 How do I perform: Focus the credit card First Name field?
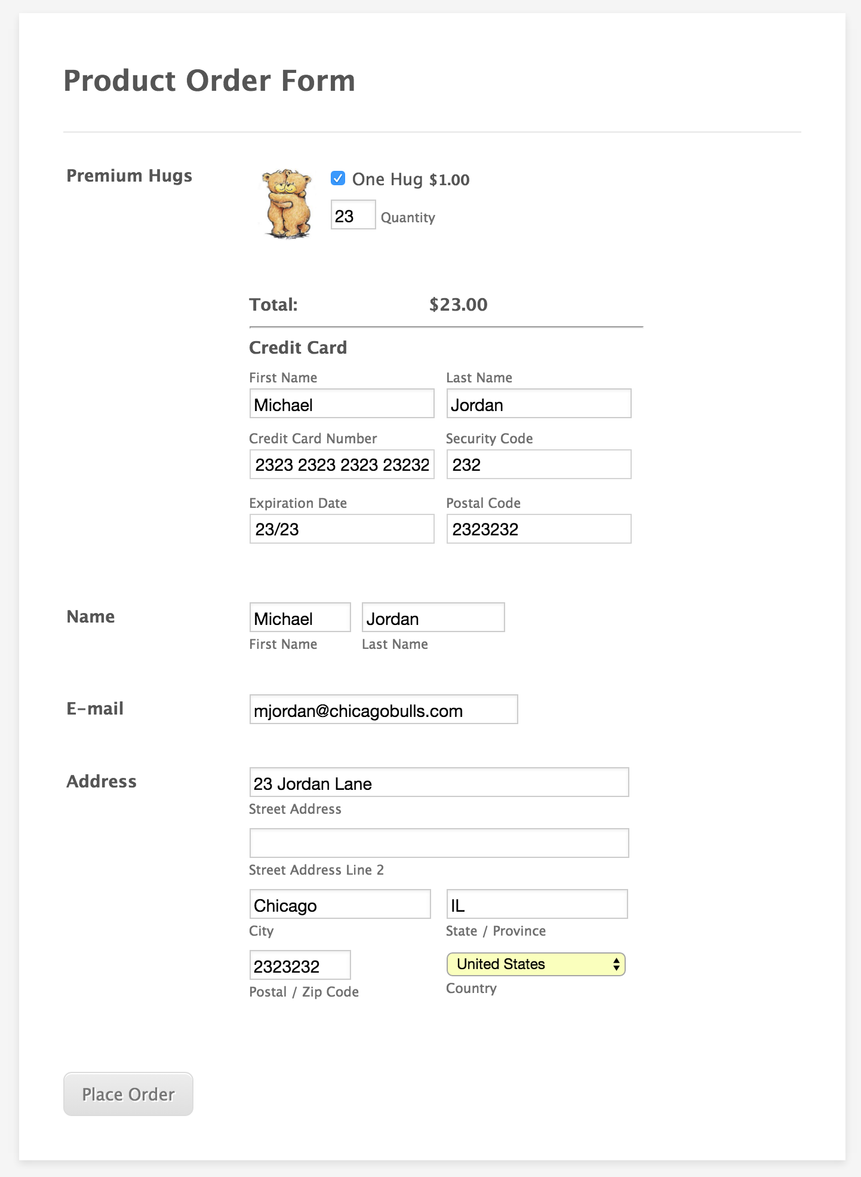point(342,404)
